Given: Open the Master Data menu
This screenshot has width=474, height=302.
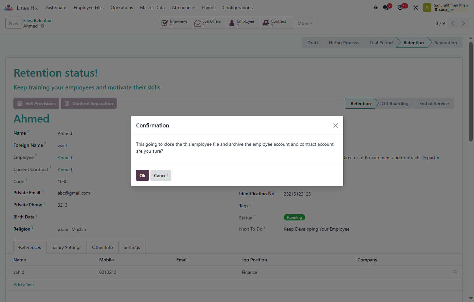Looking at the screenshot, I should click(x=152, y=8).
